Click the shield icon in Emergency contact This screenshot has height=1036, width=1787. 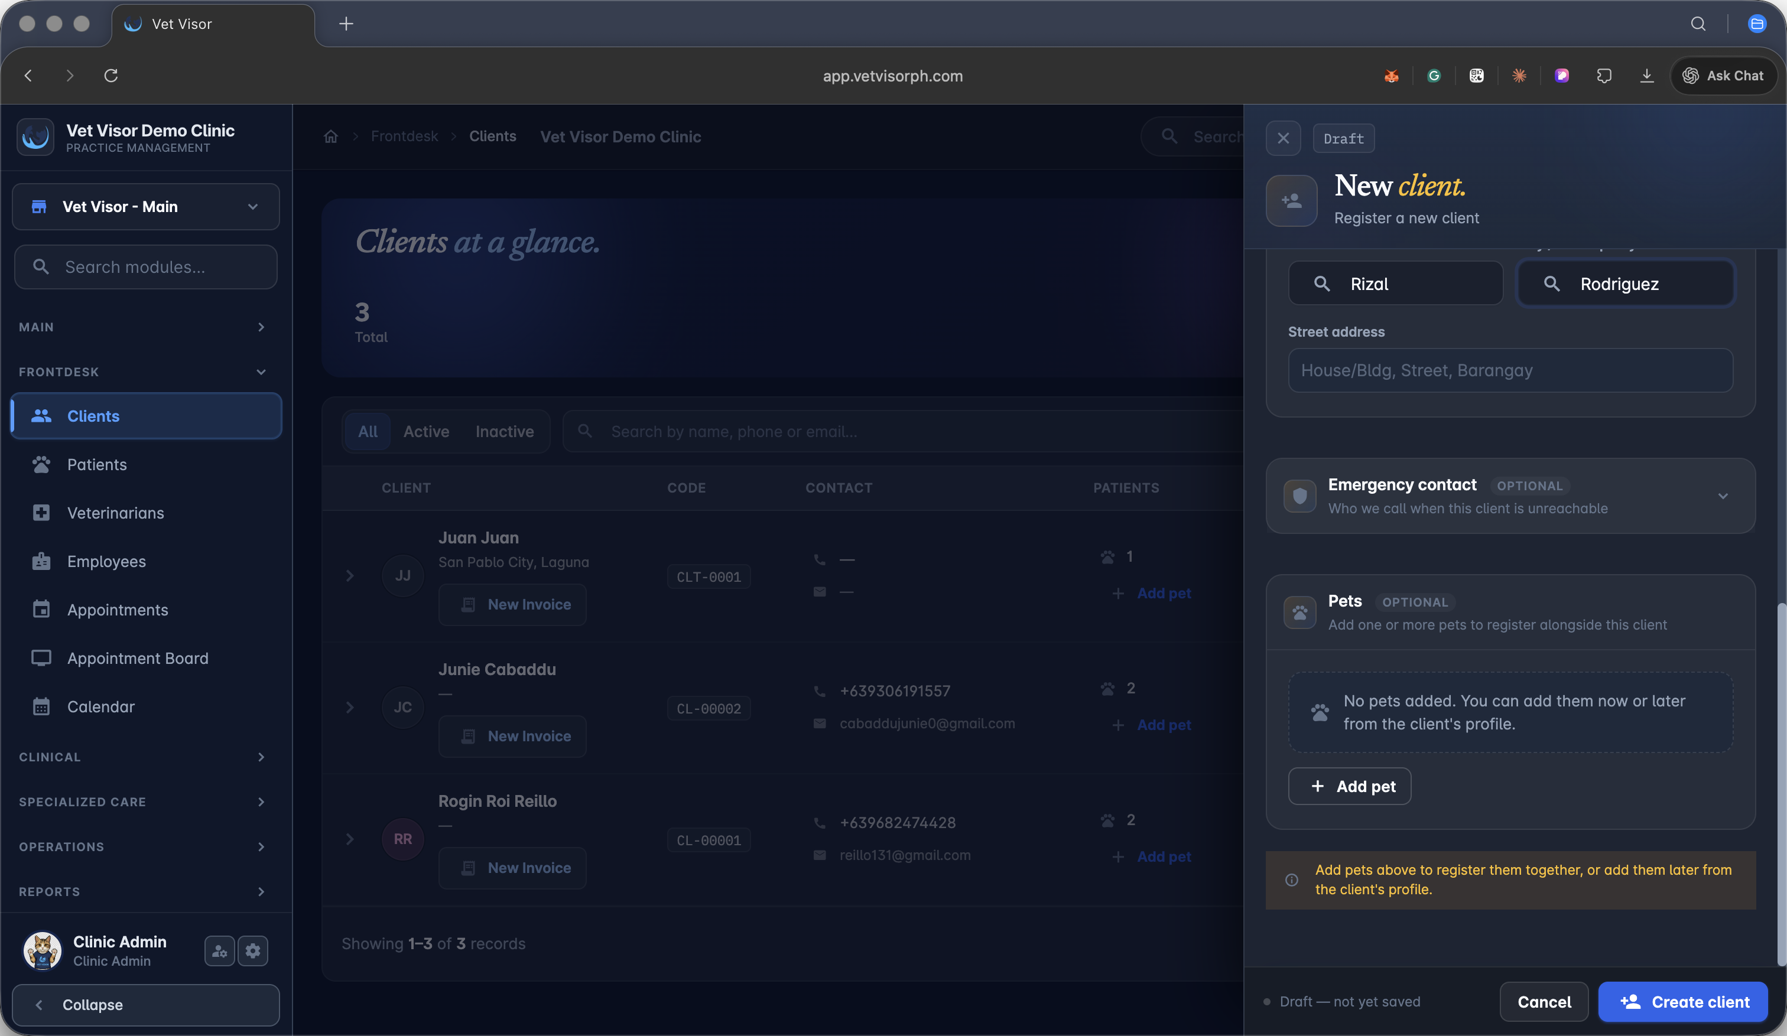(x=1300, y=496)
